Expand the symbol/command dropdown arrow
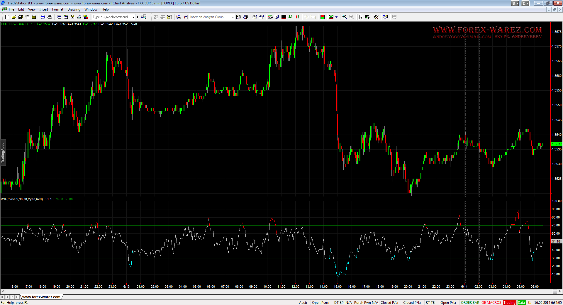The image size is (563, 305). pos(133,17)
